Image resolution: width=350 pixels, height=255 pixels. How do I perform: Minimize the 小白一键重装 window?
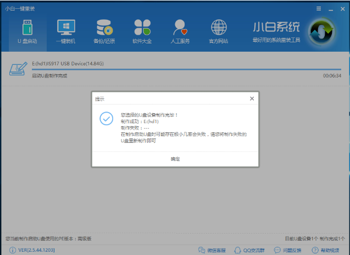tap(330, 8)
